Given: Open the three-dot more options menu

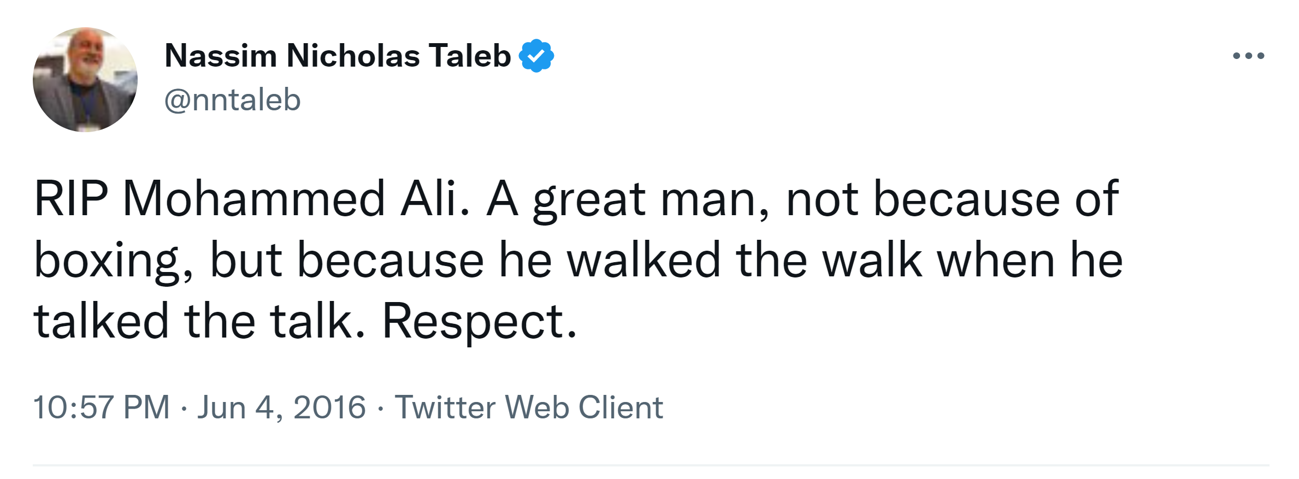Looking at the screenshot, I should (1248, 56).
